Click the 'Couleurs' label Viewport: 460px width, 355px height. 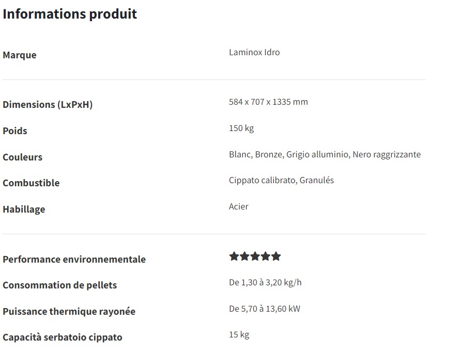(x=23, y=157)
